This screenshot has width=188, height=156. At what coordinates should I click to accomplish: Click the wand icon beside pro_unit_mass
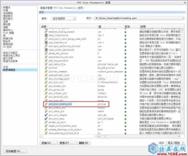(x=46, y=119)
